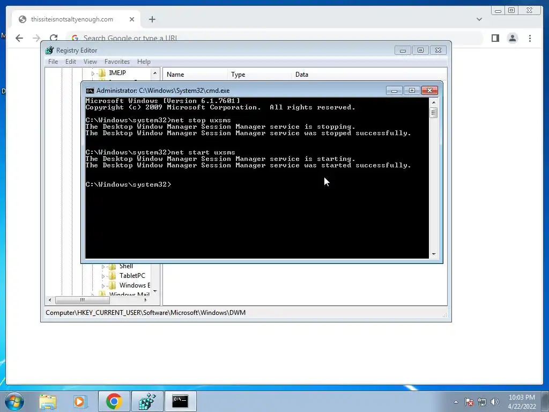The height and width of the screenshot is (412, 549).
Task: Open the Registry Editor Help menu
Action: [144, 62]
